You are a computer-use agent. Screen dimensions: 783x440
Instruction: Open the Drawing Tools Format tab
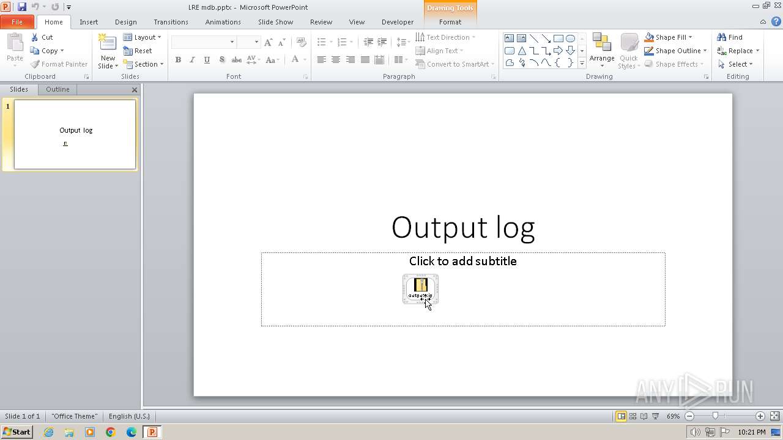point(450,22)
